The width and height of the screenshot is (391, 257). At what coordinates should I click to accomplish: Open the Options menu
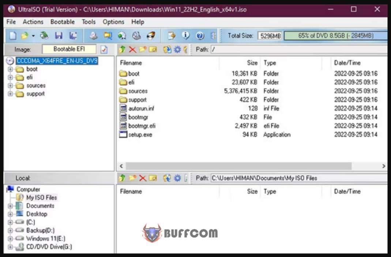113,22
